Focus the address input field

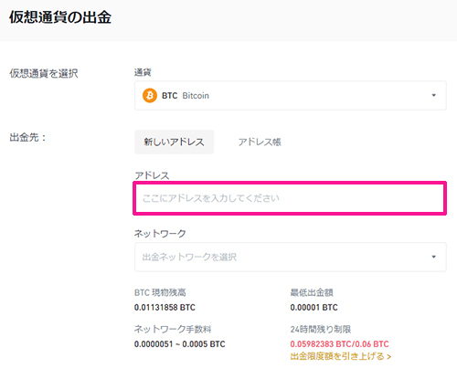pyautogui.click(x=290, y=198)
